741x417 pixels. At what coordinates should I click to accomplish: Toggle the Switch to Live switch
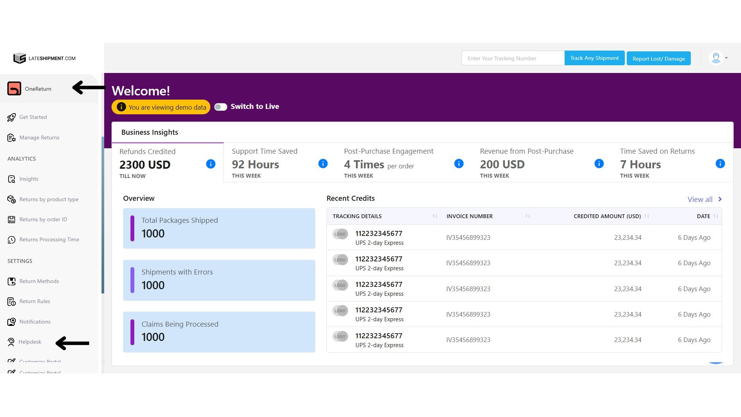pyautogui.click(x=221, y=107)
